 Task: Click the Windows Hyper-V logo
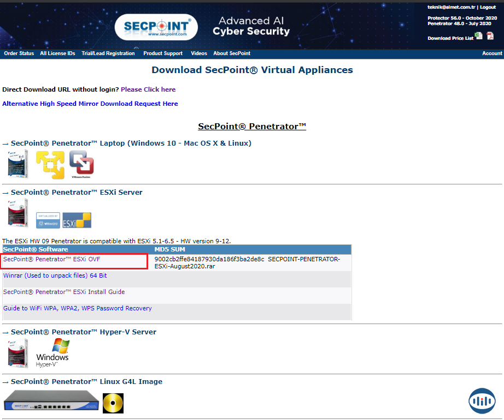coord(52,353)
